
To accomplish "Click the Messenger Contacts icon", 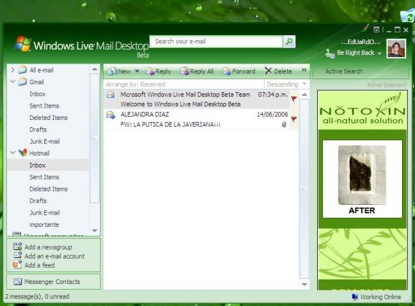I will tap(18, 282).
